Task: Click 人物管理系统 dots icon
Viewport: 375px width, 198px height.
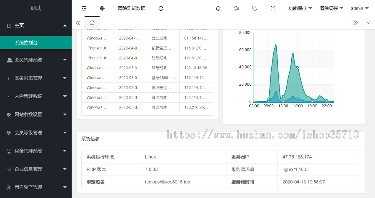Action: tap(9, 97)
